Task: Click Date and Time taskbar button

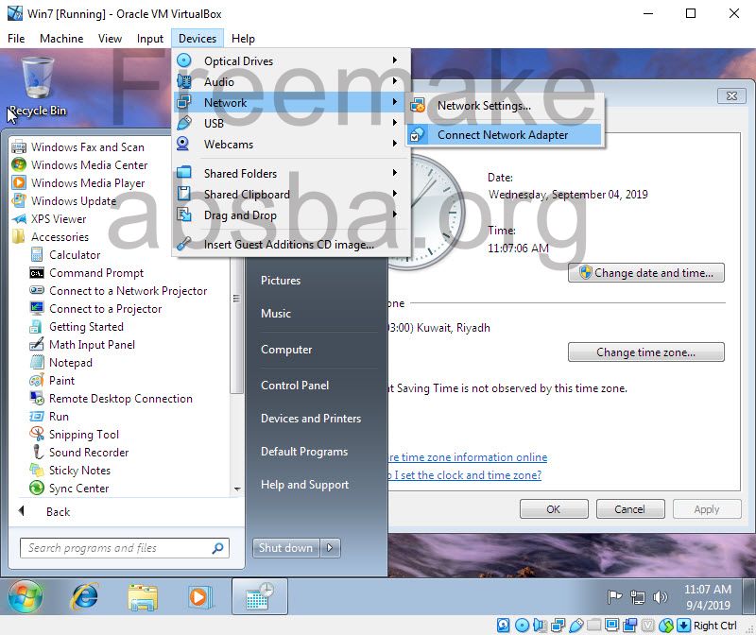Action: 260,596
